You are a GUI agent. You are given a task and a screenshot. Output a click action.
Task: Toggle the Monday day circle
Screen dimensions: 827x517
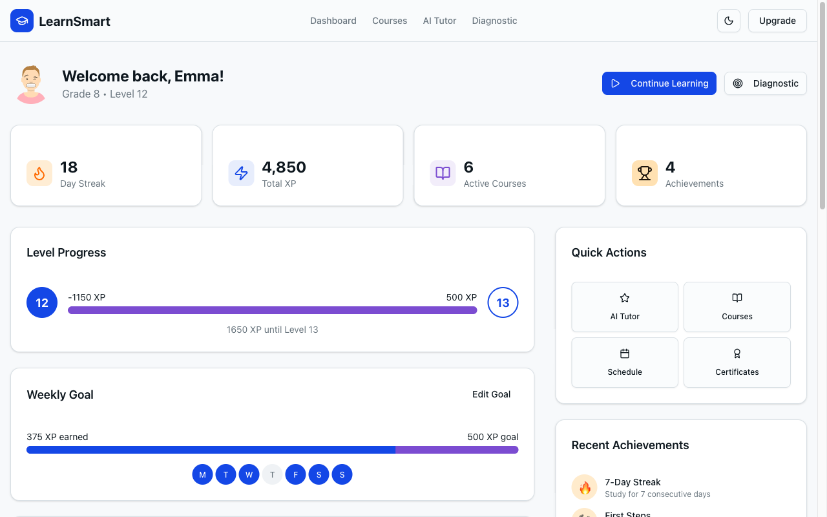tap(202, 475)
